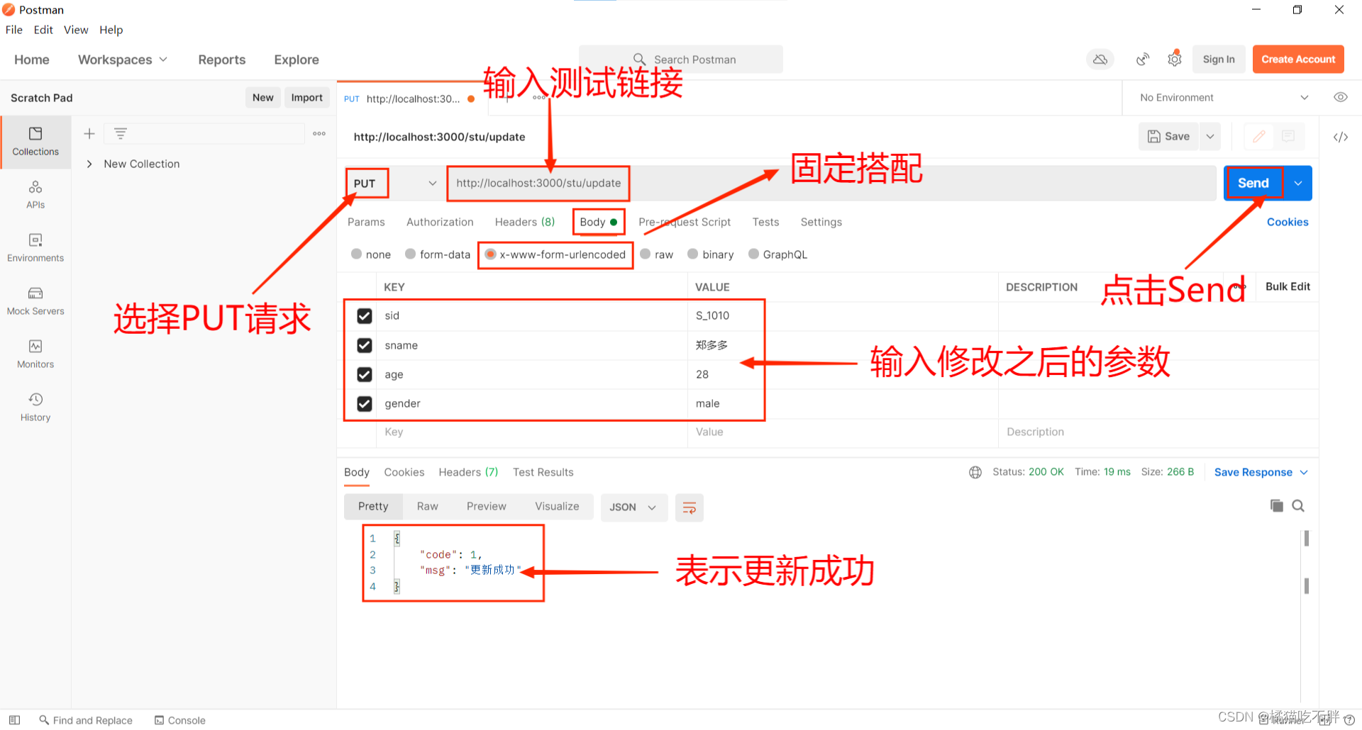Uncheck the age parameter checkbox
The image size is (1362, 730).
click(365, 374)
